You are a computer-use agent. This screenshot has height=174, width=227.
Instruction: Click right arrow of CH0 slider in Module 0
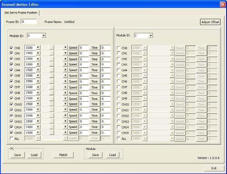[x=65, y=47]
